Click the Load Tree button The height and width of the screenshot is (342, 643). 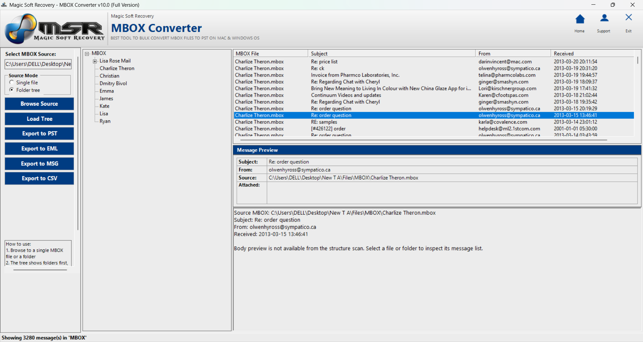tap(39, 119)
